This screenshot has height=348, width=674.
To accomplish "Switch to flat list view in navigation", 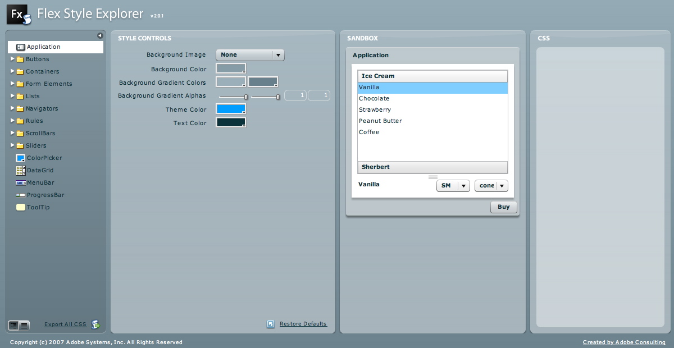I will pyautogui.click(x=24, y=325).
